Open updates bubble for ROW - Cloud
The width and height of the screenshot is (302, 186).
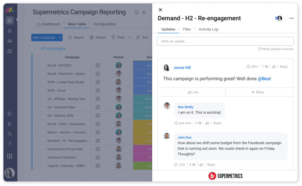point(98,90)
